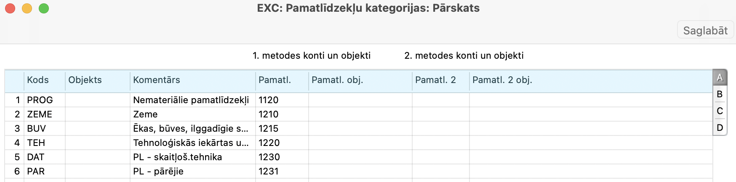Click the 'PL - pārējie' comment cell
This screenshot has height=182, width=736.
(192, 172)
